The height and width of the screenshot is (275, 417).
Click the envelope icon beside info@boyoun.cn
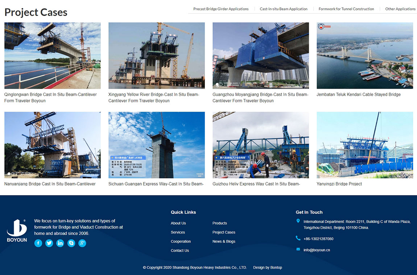[298, 249]
